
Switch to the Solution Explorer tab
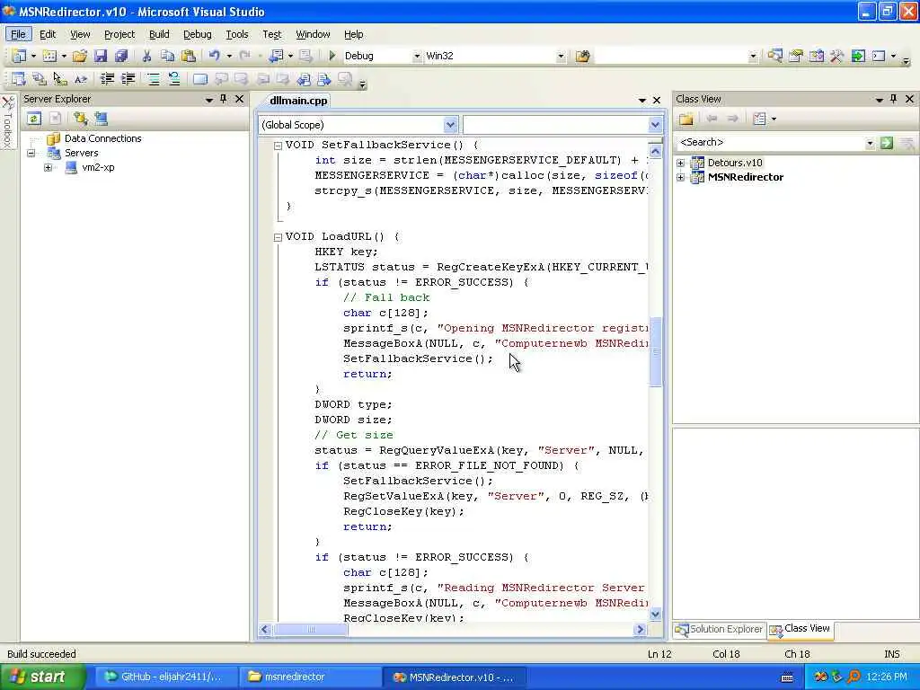[x=720, y=629]
